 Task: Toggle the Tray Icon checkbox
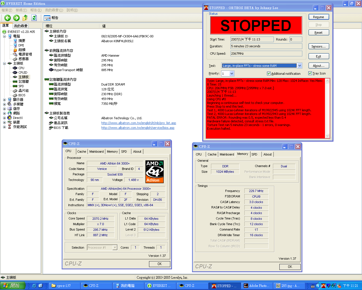click(310, 73)
